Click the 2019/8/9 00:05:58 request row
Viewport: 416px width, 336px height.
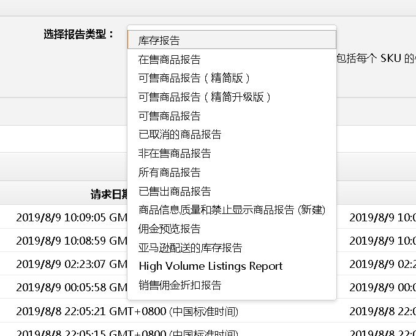tap(70, 288)
